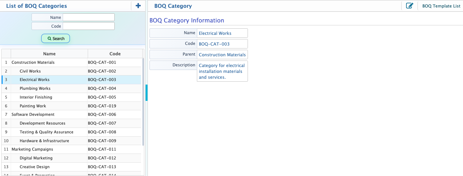Click the BOQ Category Information heading
Viewport: 463px width, 176px height.
point(187,20)
